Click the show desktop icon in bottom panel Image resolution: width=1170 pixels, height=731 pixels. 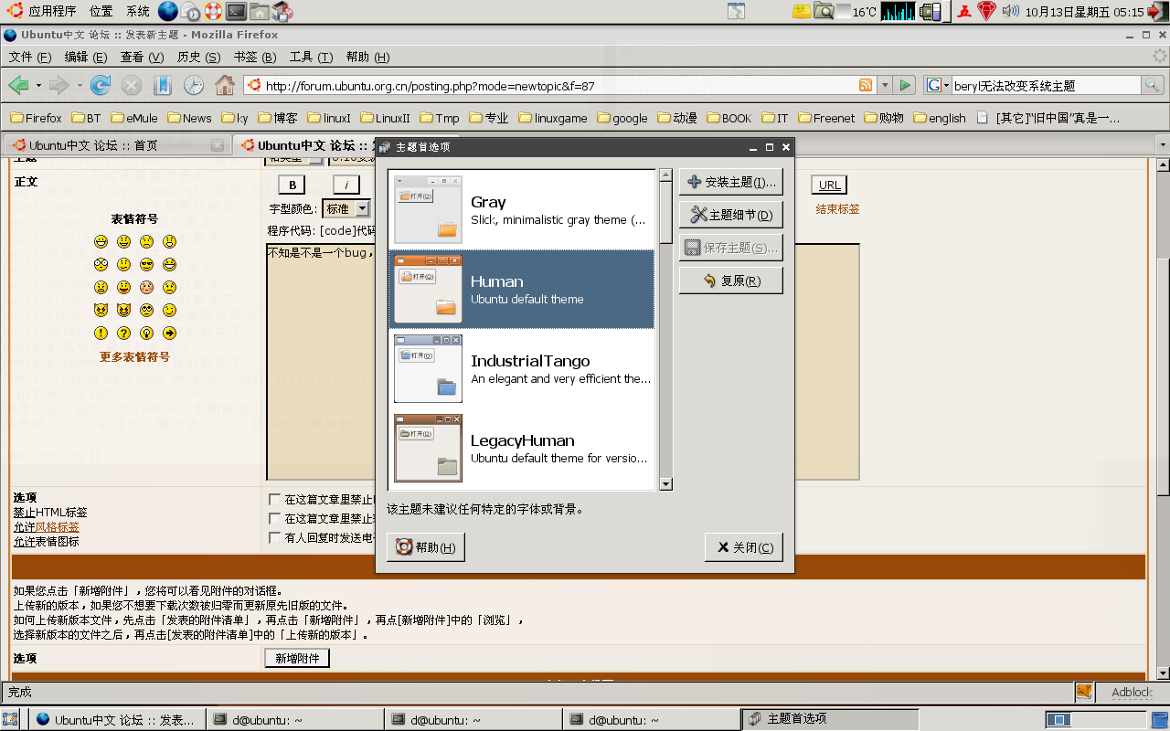coord(11,719)
